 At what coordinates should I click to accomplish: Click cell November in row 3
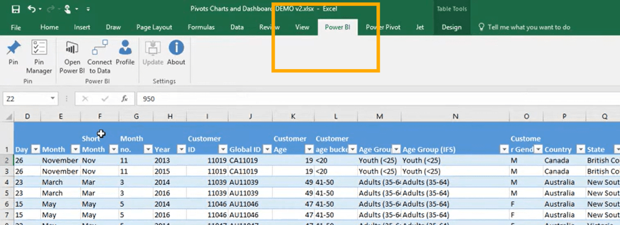[x=61, y=172]
